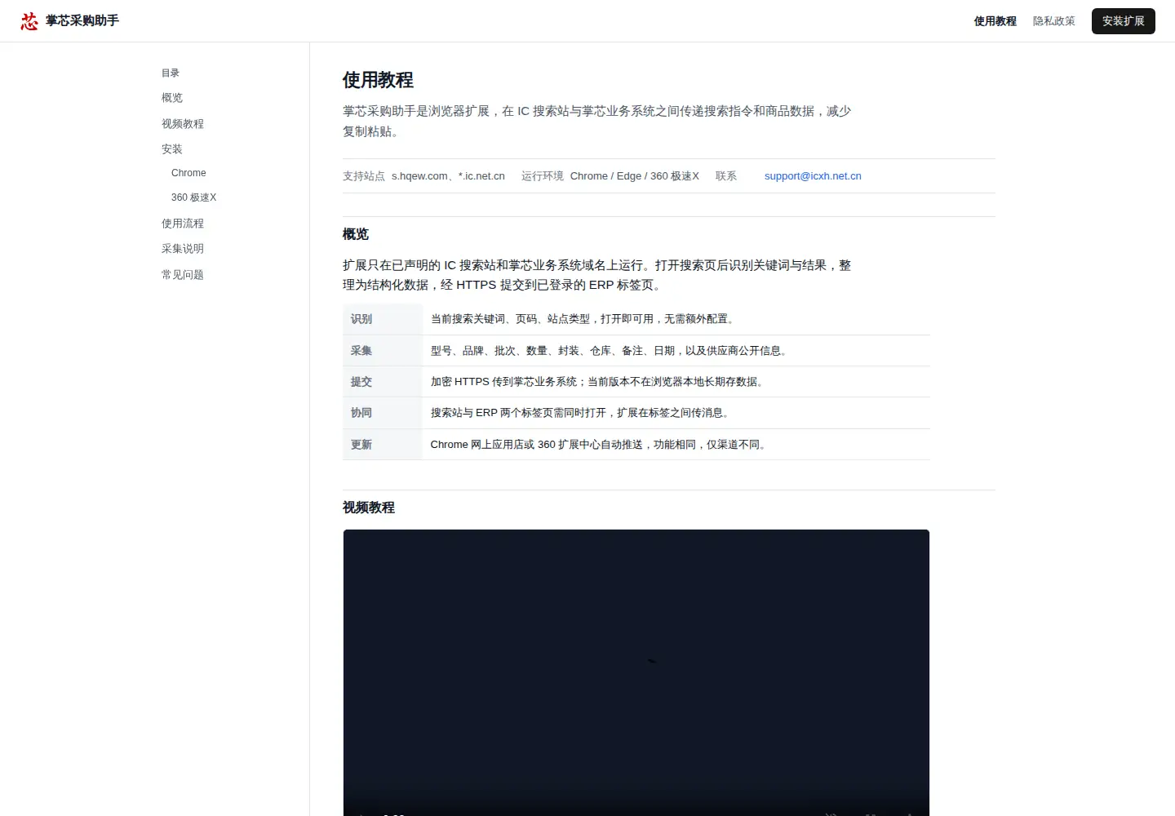Click the 目录 label above the sidebar
The width and height of the screenshot is (1175, 816).
[x=171, y=73]
